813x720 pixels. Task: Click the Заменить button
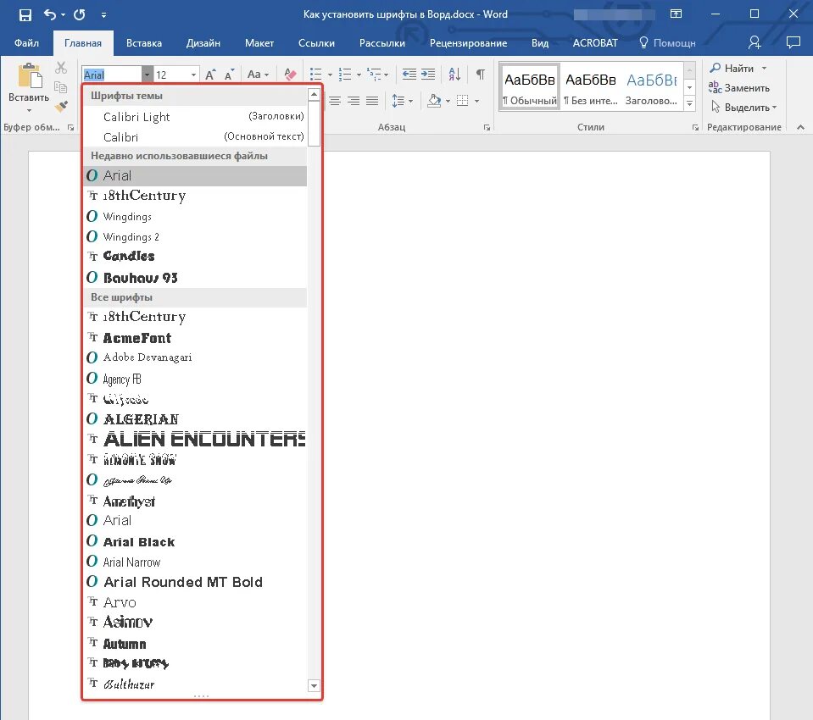pyautogui.click(x=739, y=87)
